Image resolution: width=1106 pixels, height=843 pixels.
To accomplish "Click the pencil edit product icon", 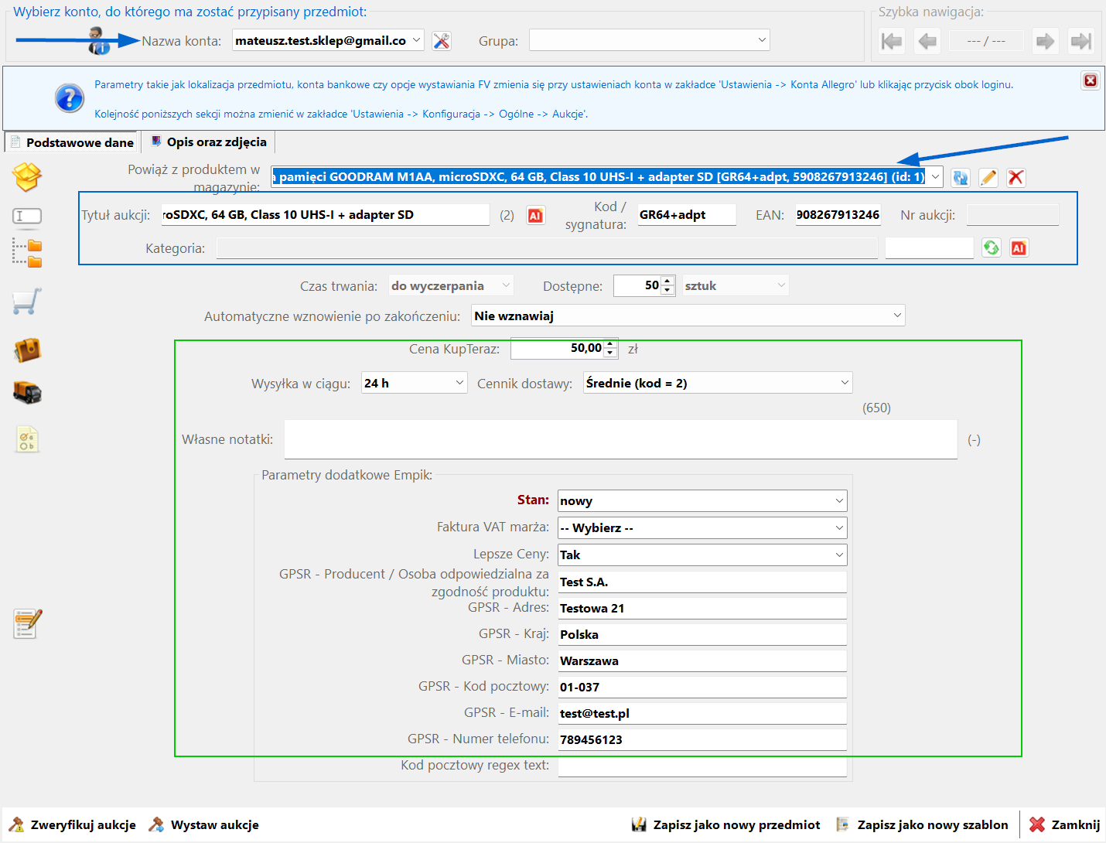I will click(988, 177).
